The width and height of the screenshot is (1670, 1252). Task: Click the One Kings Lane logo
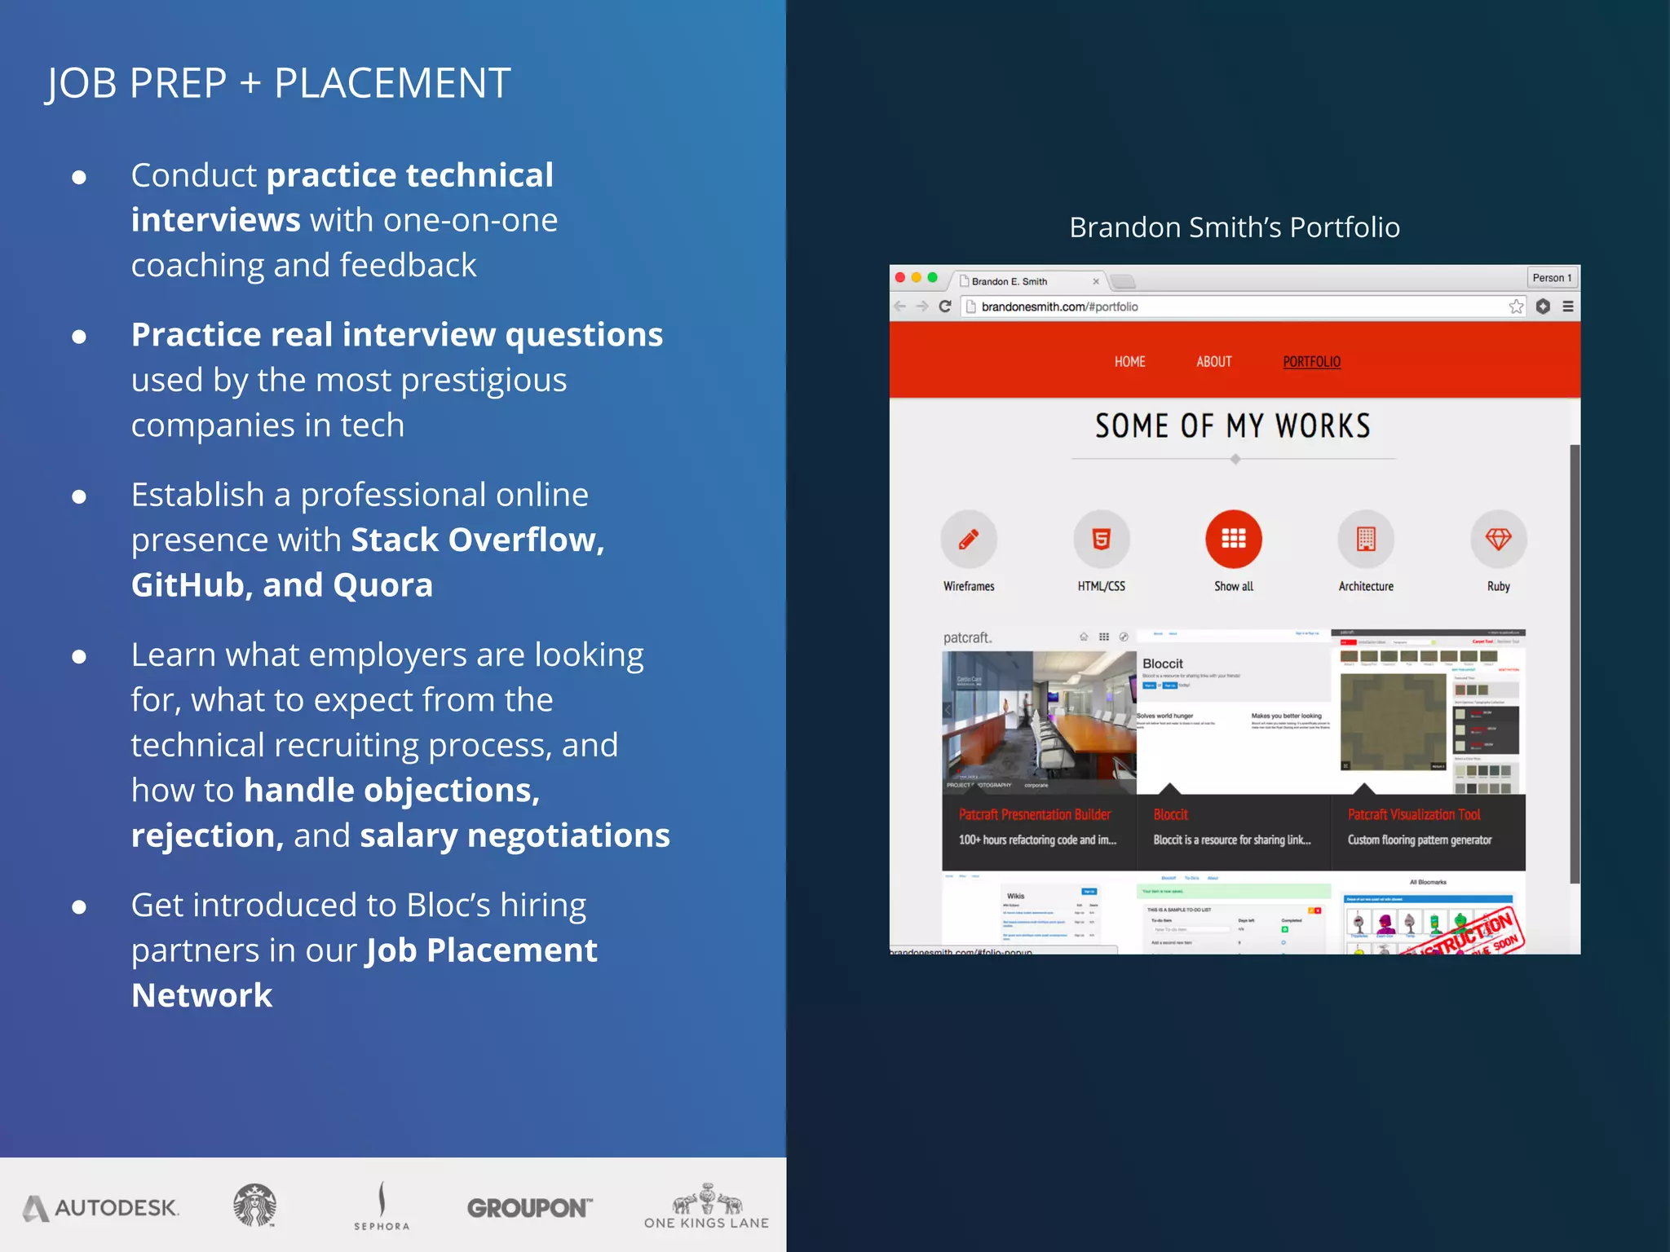pyautogui.click(x=706, y=1206)
